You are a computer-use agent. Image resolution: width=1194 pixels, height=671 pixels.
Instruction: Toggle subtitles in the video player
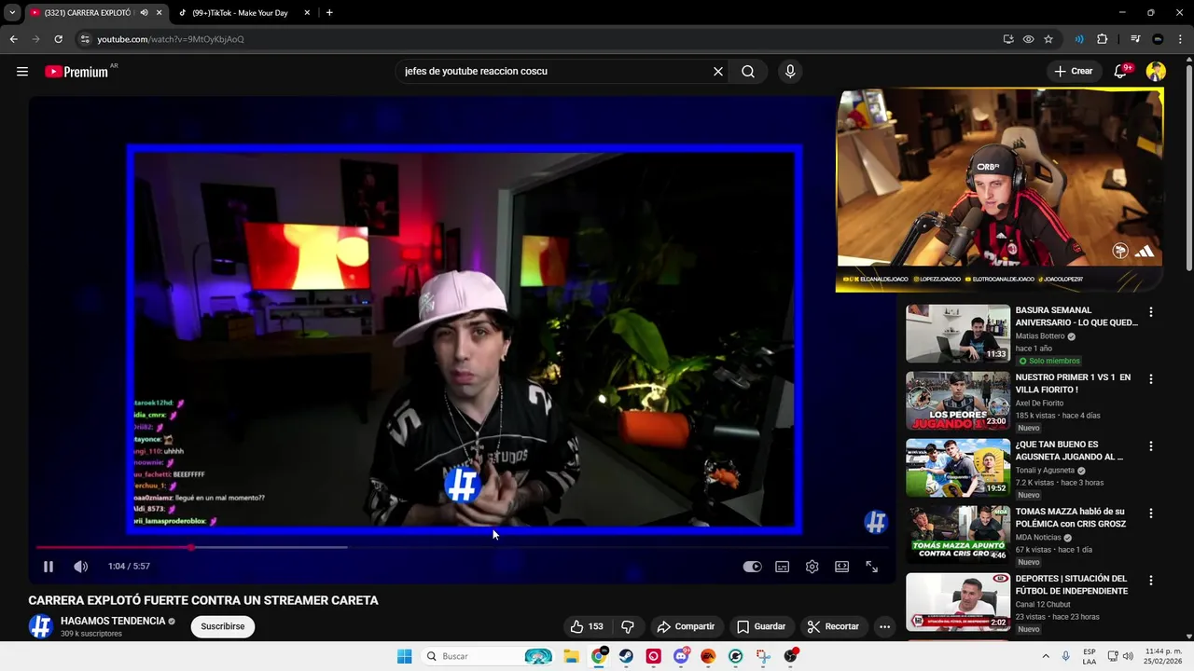click(x=783, y=567)
